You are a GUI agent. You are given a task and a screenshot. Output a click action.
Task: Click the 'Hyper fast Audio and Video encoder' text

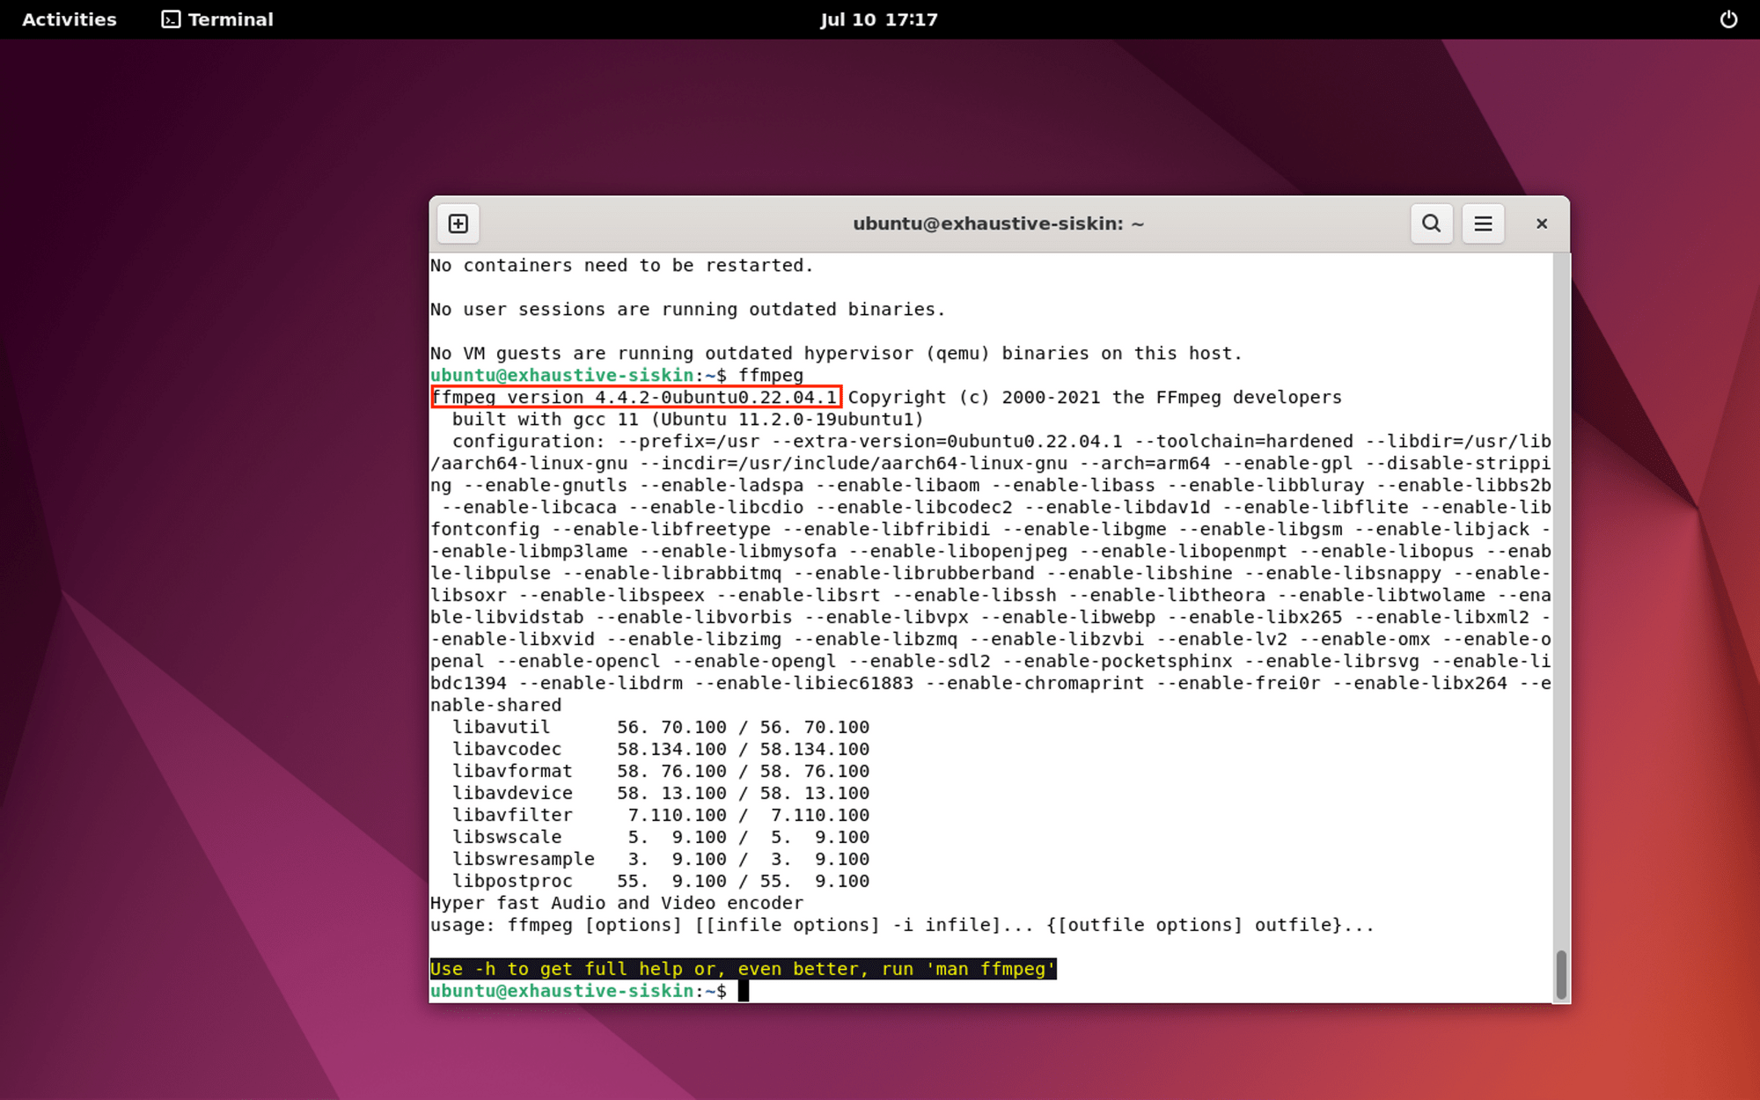tap(616, 902)
